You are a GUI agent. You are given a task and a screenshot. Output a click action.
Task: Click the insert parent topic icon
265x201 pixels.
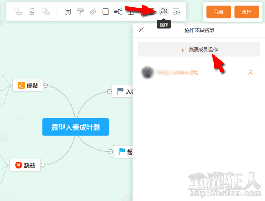pyautogui.click(x=46, y=12)
